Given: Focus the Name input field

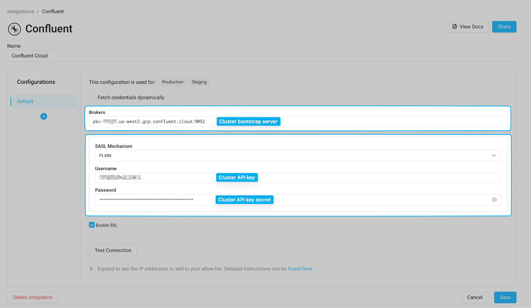Looking at the screenshot, I should 262,56.
